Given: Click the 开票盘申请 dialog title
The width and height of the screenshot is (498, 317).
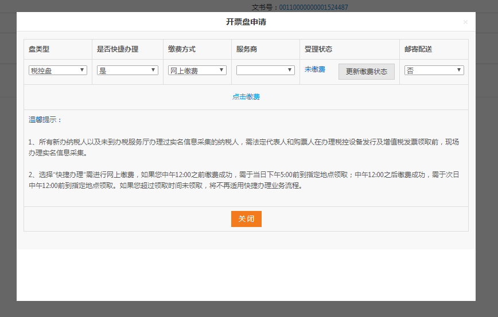Looking at the screenshot, I should click(246, 22).
